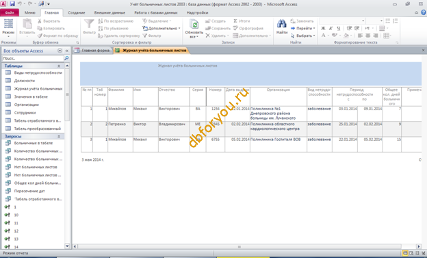Open the Режим view mode button
This screenshot has height=258, width=427.
pos(8,28)
